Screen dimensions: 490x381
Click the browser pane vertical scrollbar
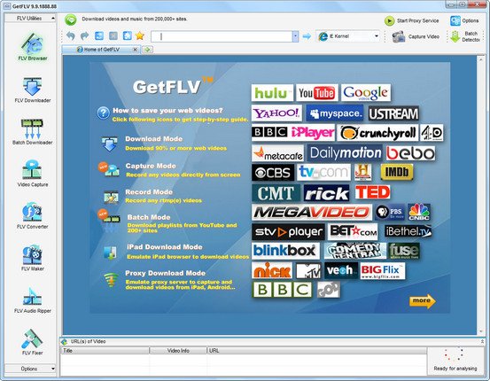[x=481, y=195]
